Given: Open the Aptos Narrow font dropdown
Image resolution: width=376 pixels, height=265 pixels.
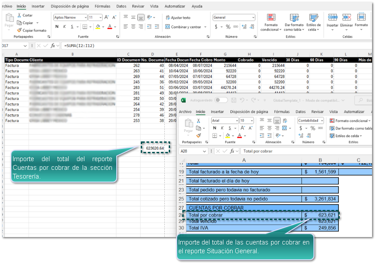Looking at the screenshot, I should click(x=84, y=17).
